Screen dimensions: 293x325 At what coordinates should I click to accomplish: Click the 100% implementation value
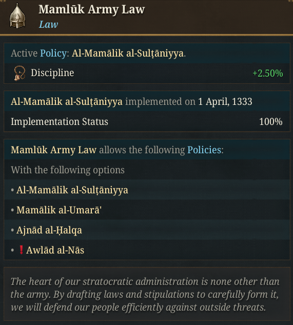coord(270,121)
